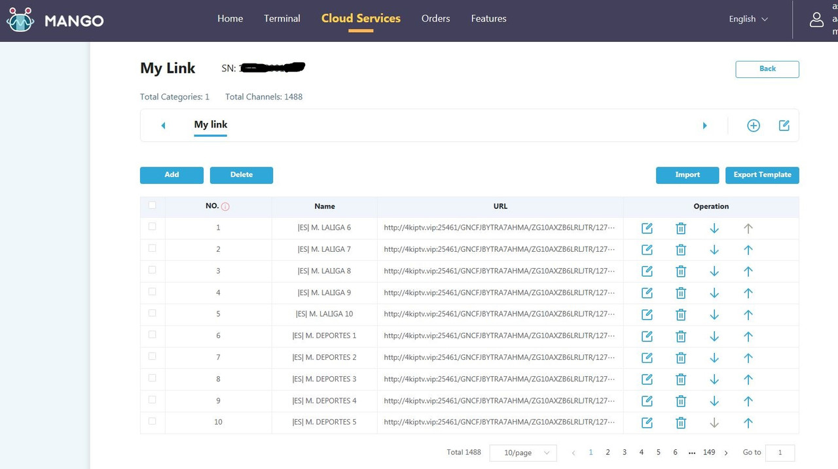
Task: Click the Add channel button
Action: pyautogui.click(x=172, y=175)
